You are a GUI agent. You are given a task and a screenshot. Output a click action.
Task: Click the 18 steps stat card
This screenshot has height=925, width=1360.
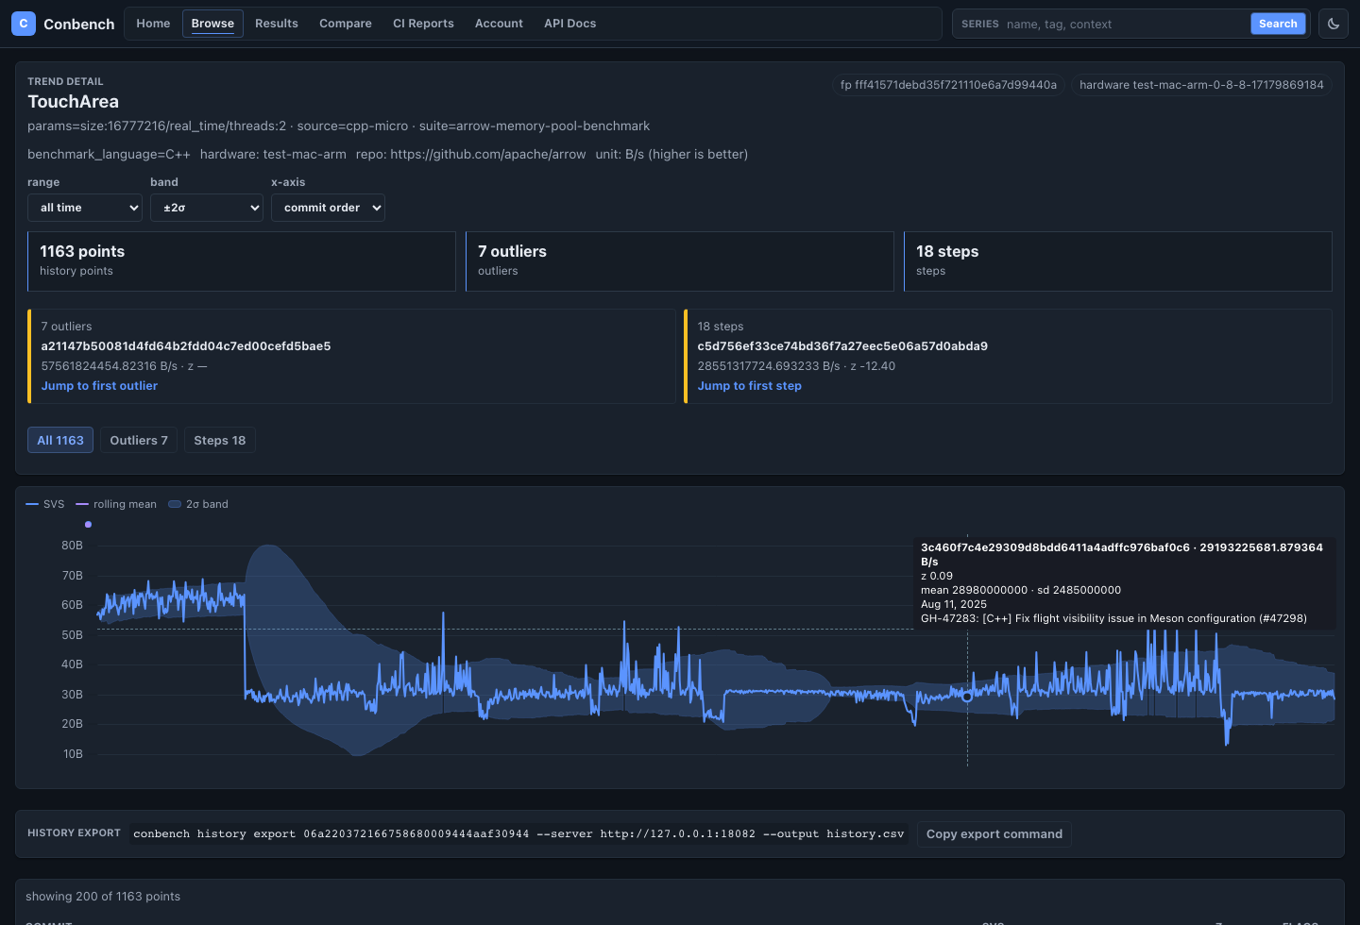coord(1118,261)
